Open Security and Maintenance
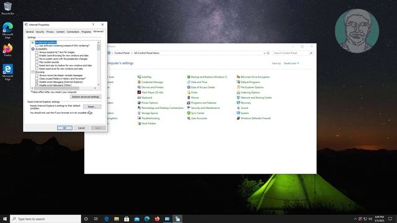 click(x=203, y=108)
